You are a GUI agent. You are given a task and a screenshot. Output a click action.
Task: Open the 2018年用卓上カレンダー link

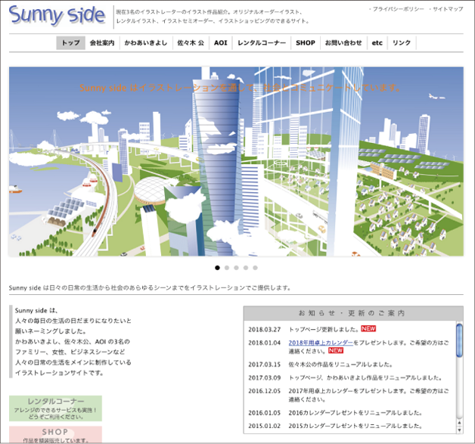tap(321, 343)
